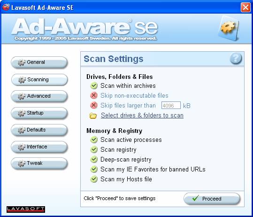Toggle Deep-scan registry check
Viewport: 253px width, 217px height.
point(94,159)
